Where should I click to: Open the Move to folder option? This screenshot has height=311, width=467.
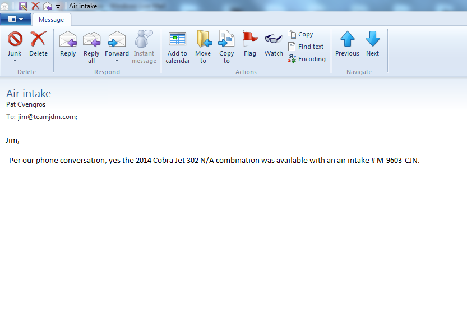pos(203,47)
